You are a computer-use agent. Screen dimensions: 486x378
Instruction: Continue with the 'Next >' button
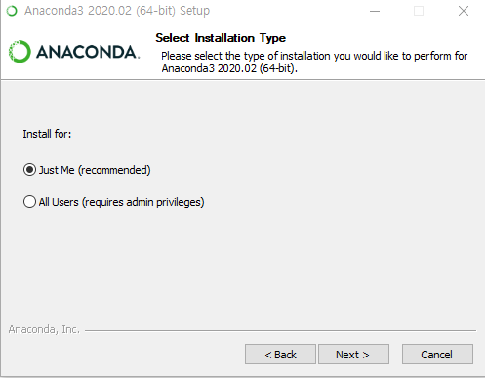point(353,355)
